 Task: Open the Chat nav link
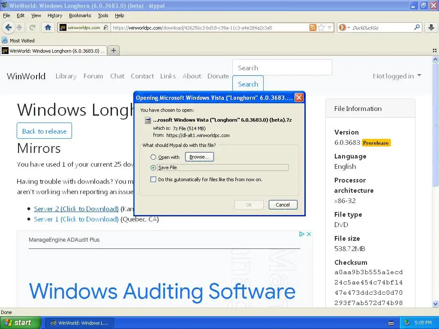pos(117,76)
